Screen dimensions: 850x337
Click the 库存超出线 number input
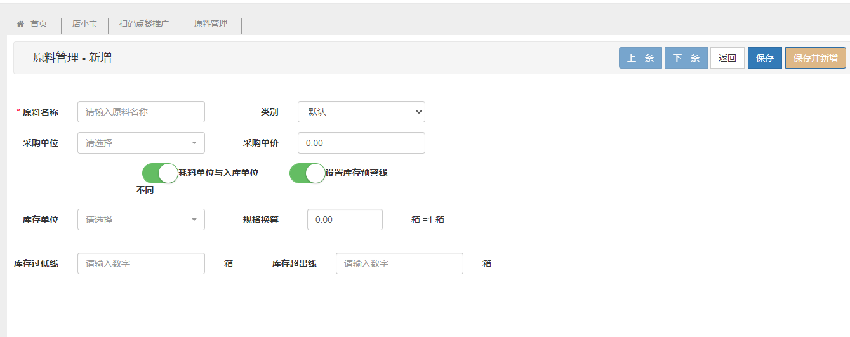pos(399,263)
